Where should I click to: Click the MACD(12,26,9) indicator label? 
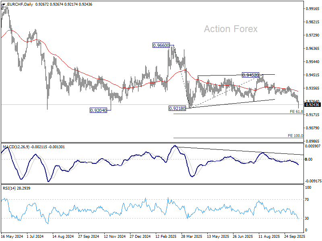coord(16,147)
